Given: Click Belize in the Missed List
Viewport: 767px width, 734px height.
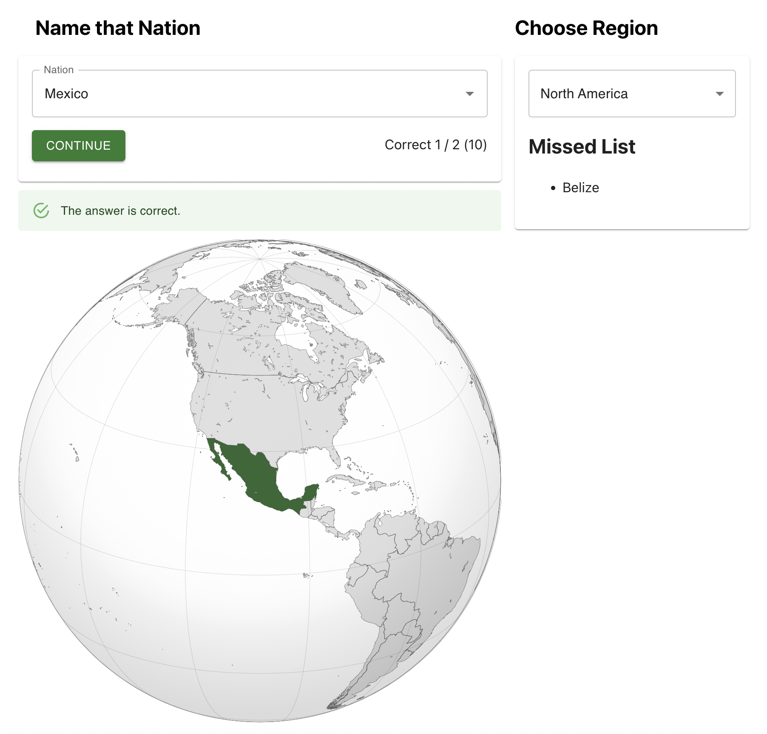Looking at the screenshot, I should coord(581,187).
